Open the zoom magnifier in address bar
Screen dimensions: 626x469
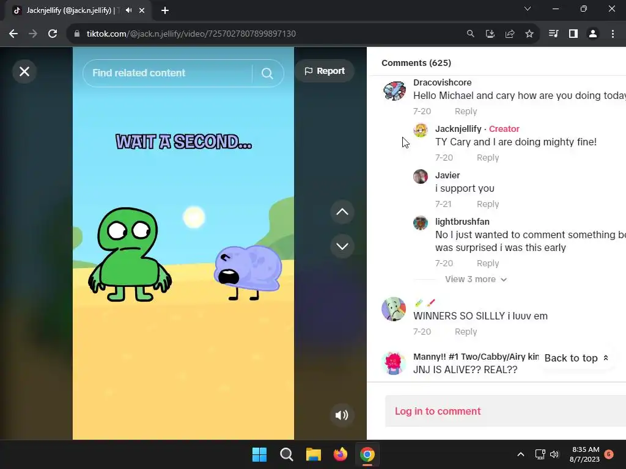coord(470,34)
